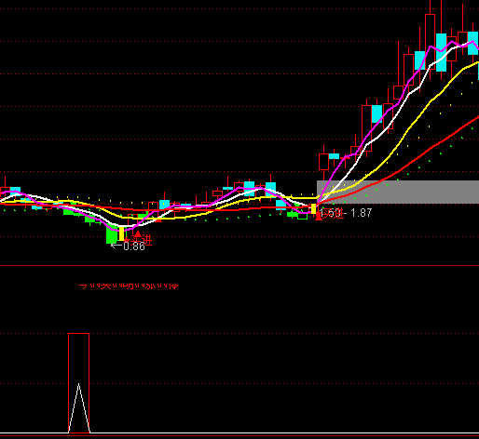Click the white triangular spike in indicator panel
Viewport: 479px width, 439px height.
[79, 408]
